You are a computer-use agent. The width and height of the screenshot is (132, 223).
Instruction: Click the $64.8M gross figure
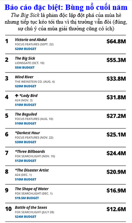pyautogui.click(x=116, y=41)
